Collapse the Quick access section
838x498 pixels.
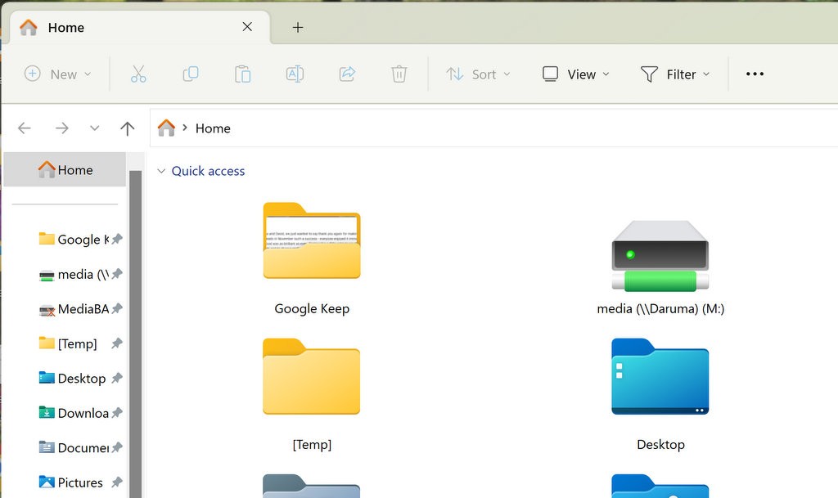pyautogui.click(x=161, y=171)
